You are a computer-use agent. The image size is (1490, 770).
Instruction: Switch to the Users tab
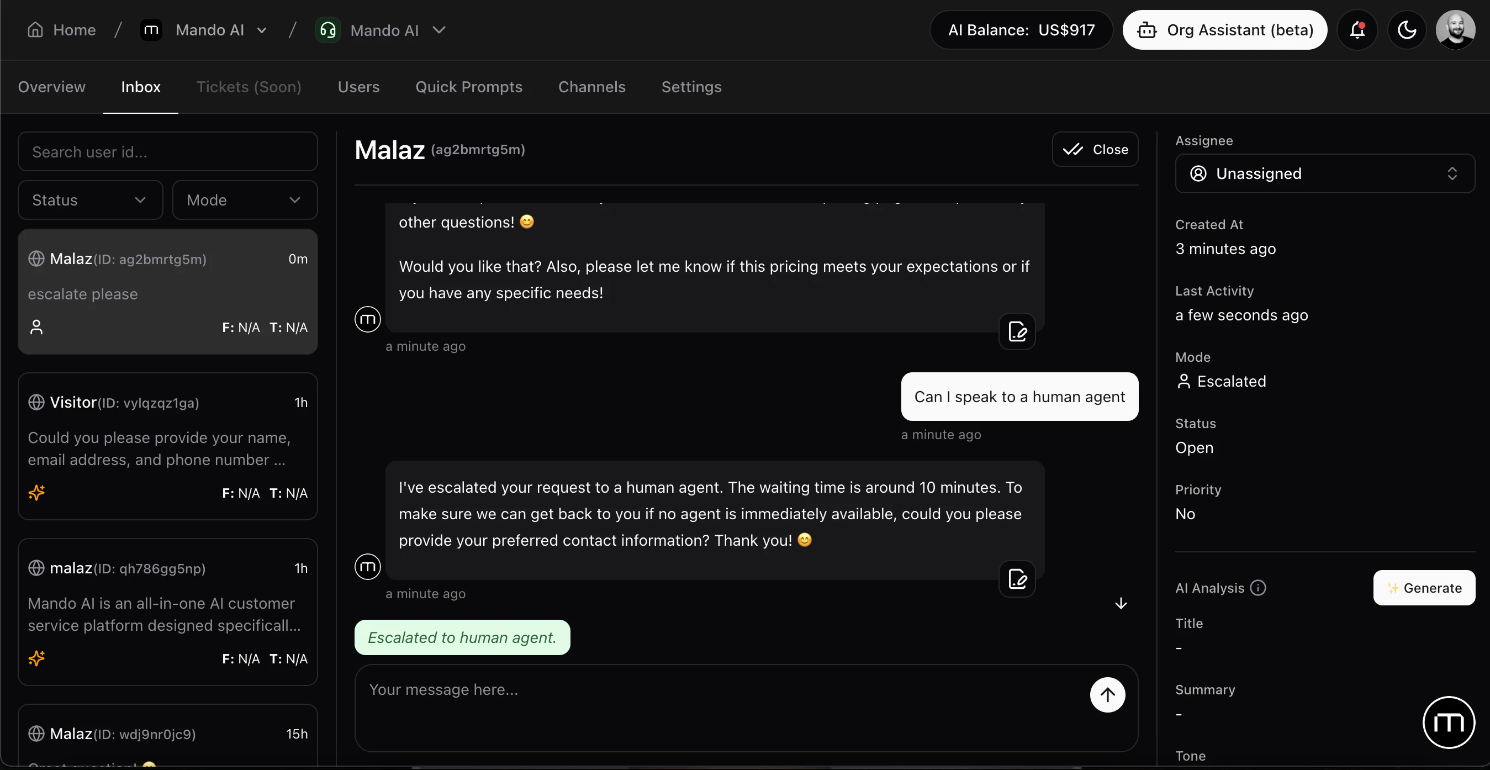(358, 87)
